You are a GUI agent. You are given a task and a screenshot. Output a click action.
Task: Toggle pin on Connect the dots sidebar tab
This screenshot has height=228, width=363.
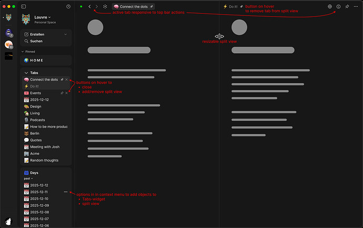click(x=62, y=80)
